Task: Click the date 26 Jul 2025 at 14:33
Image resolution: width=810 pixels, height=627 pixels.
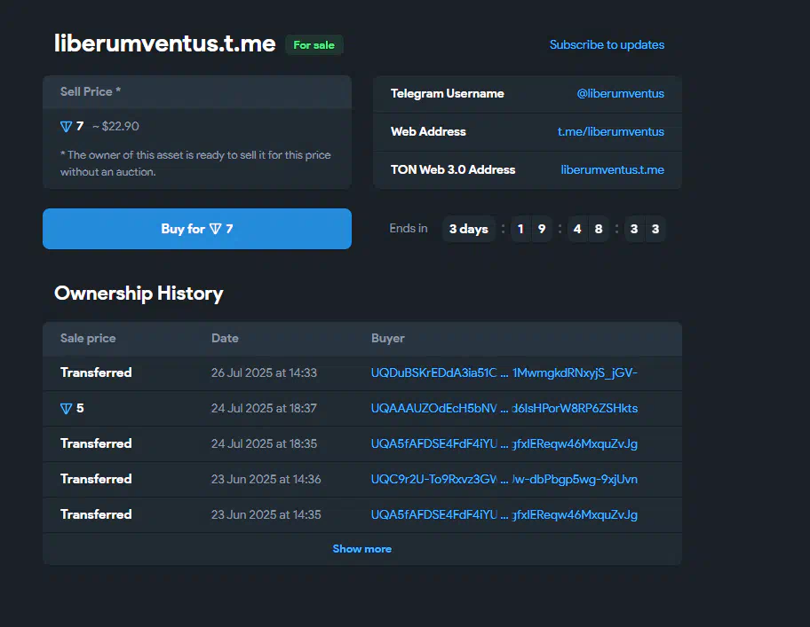Action: coord(264,372)
